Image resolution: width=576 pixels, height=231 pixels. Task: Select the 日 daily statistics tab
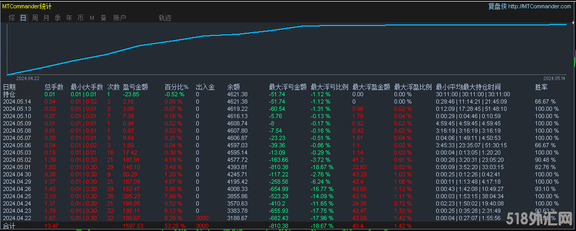coord(23,18)
